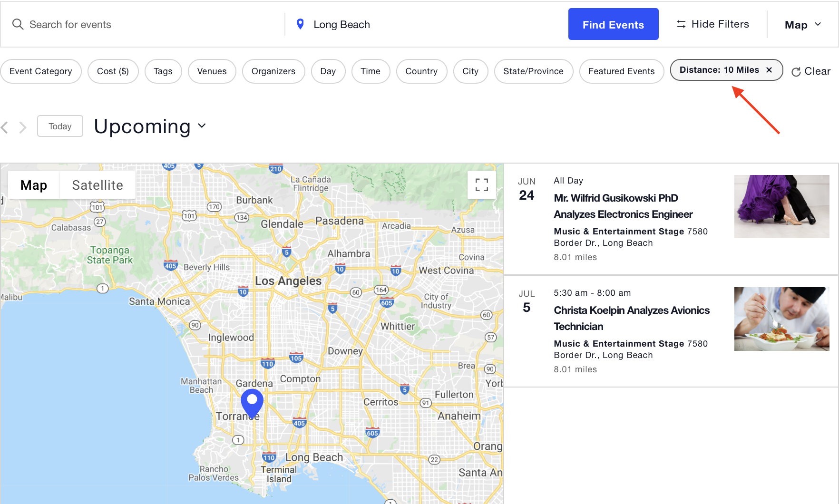The image size is (839, 504).
Task: Switch the map to Satellite view
Action: [98, 185]
